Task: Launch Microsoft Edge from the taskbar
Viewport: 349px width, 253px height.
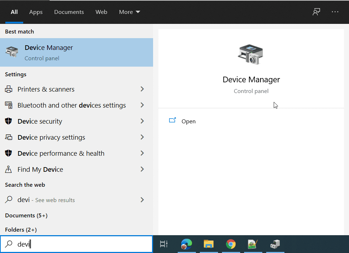Action: pyautogui.click(x=187, y=244)
